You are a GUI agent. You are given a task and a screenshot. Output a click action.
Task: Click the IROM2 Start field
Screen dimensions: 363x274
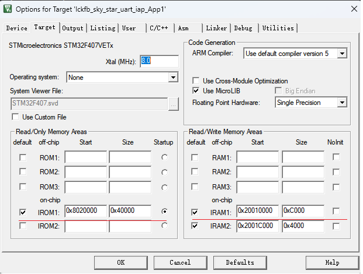point(86,227)
